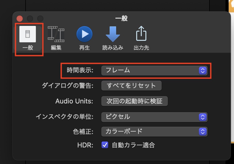
Task: Click the 一般 window title text
Action: 121,19
